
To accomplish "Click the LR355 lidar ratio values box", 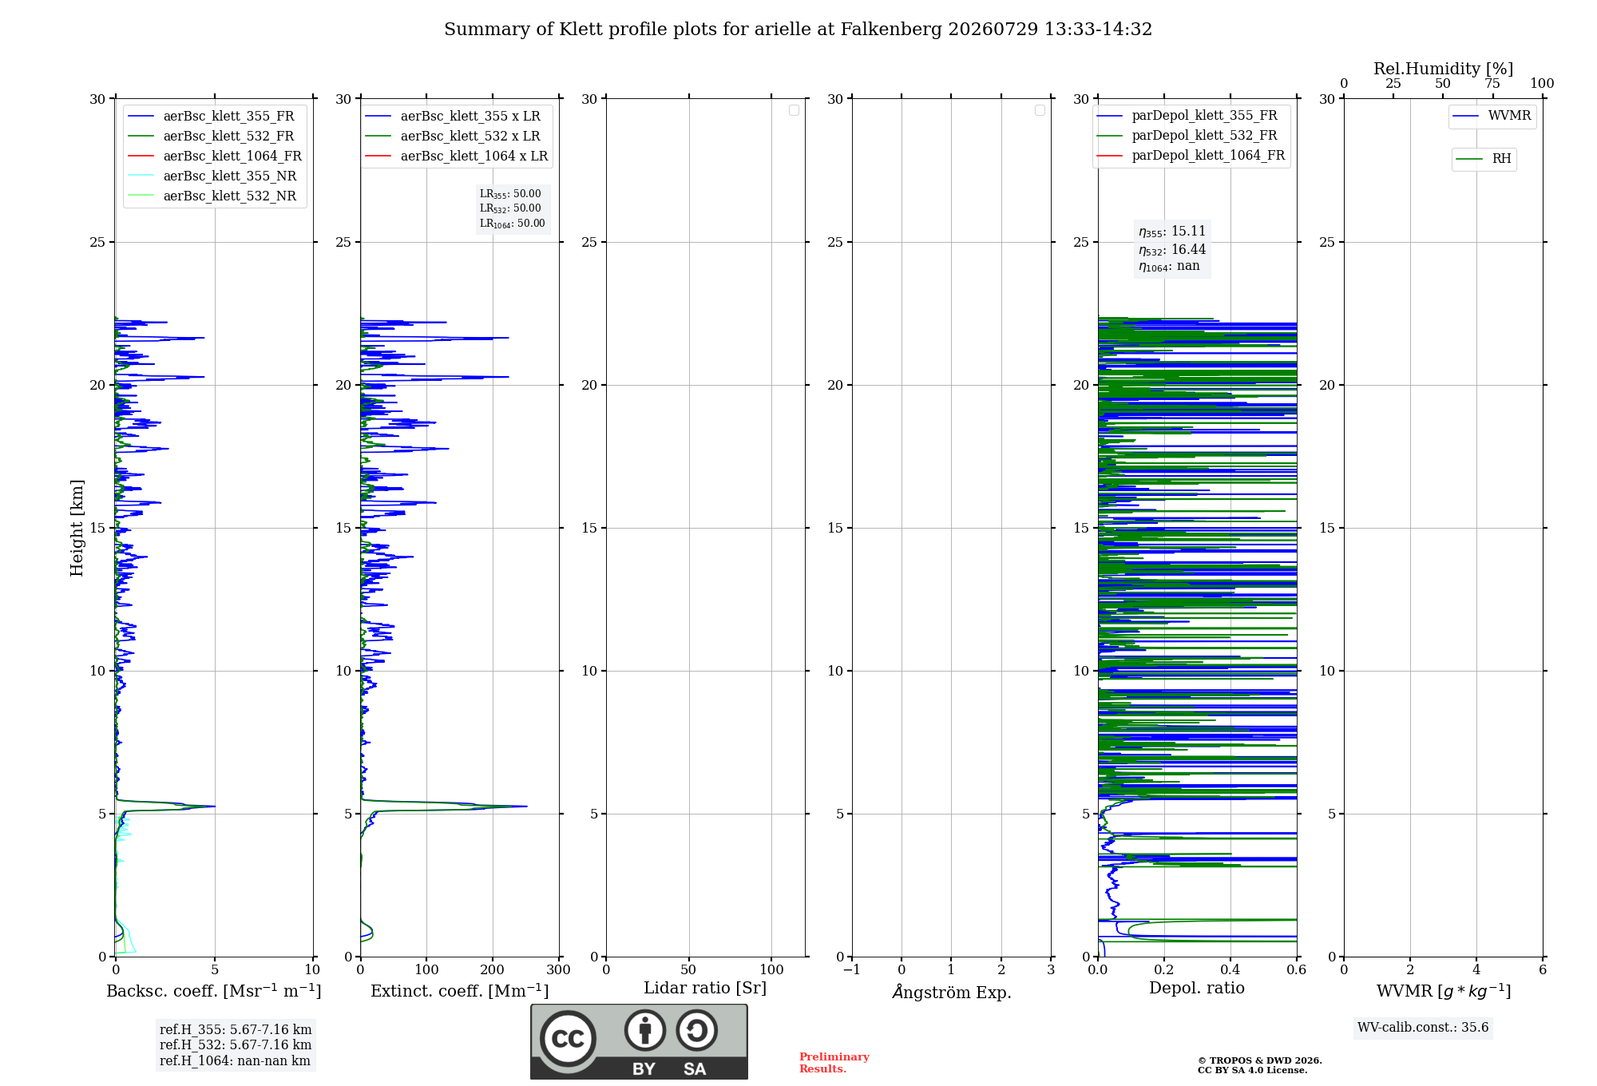I will [x=513, y=208].
